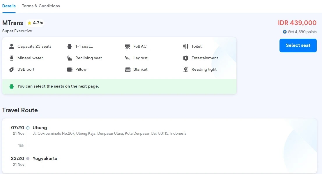This screenshot has width=322, height=174.
Task: Click the Pillow icon
Action: pyautogui.click(x=70, y=70)
